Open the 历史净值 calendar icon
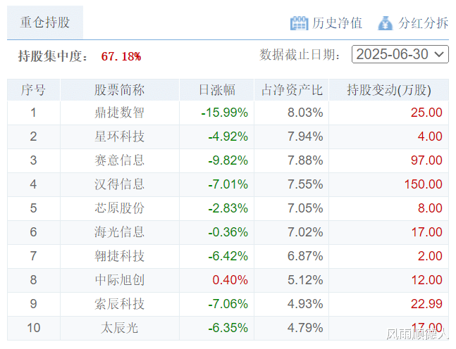This screenshot has height=349, width=456. coord(299,23)
